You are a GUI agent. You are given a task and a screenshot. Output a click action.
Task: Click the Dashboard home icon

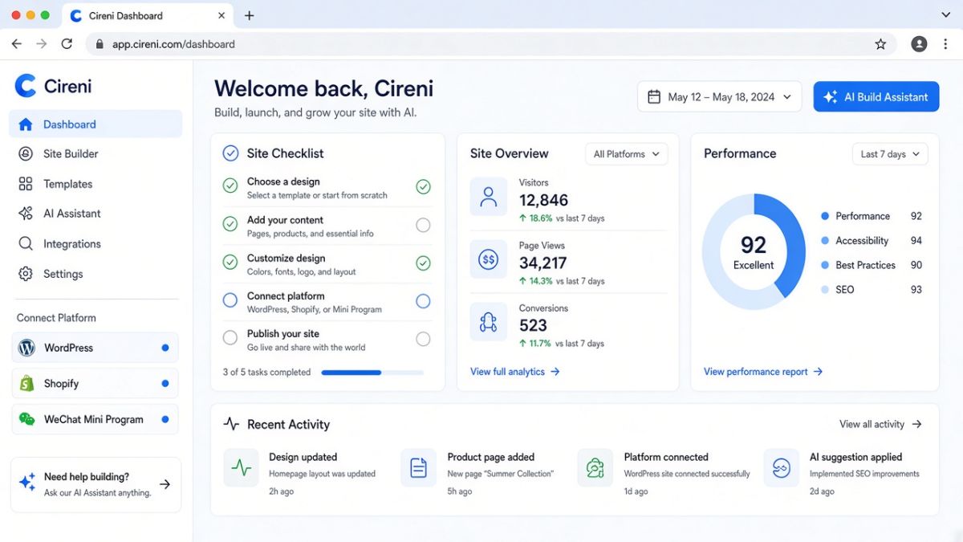26,124
